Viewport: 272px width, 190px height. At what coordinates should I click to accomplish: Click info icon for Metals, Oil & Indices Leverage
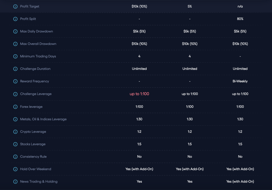click(15, 119)
